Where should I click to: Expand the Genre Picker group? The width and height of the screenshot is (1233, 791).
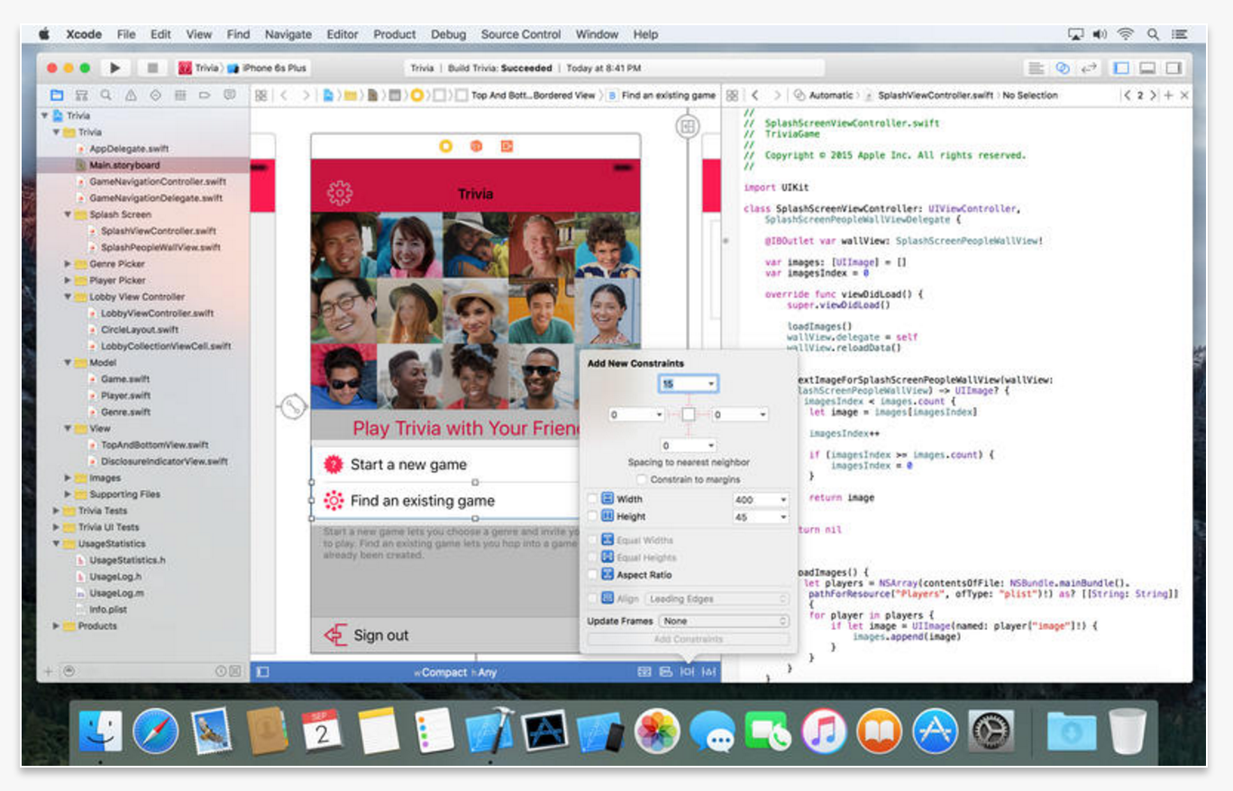pos(68,264)
